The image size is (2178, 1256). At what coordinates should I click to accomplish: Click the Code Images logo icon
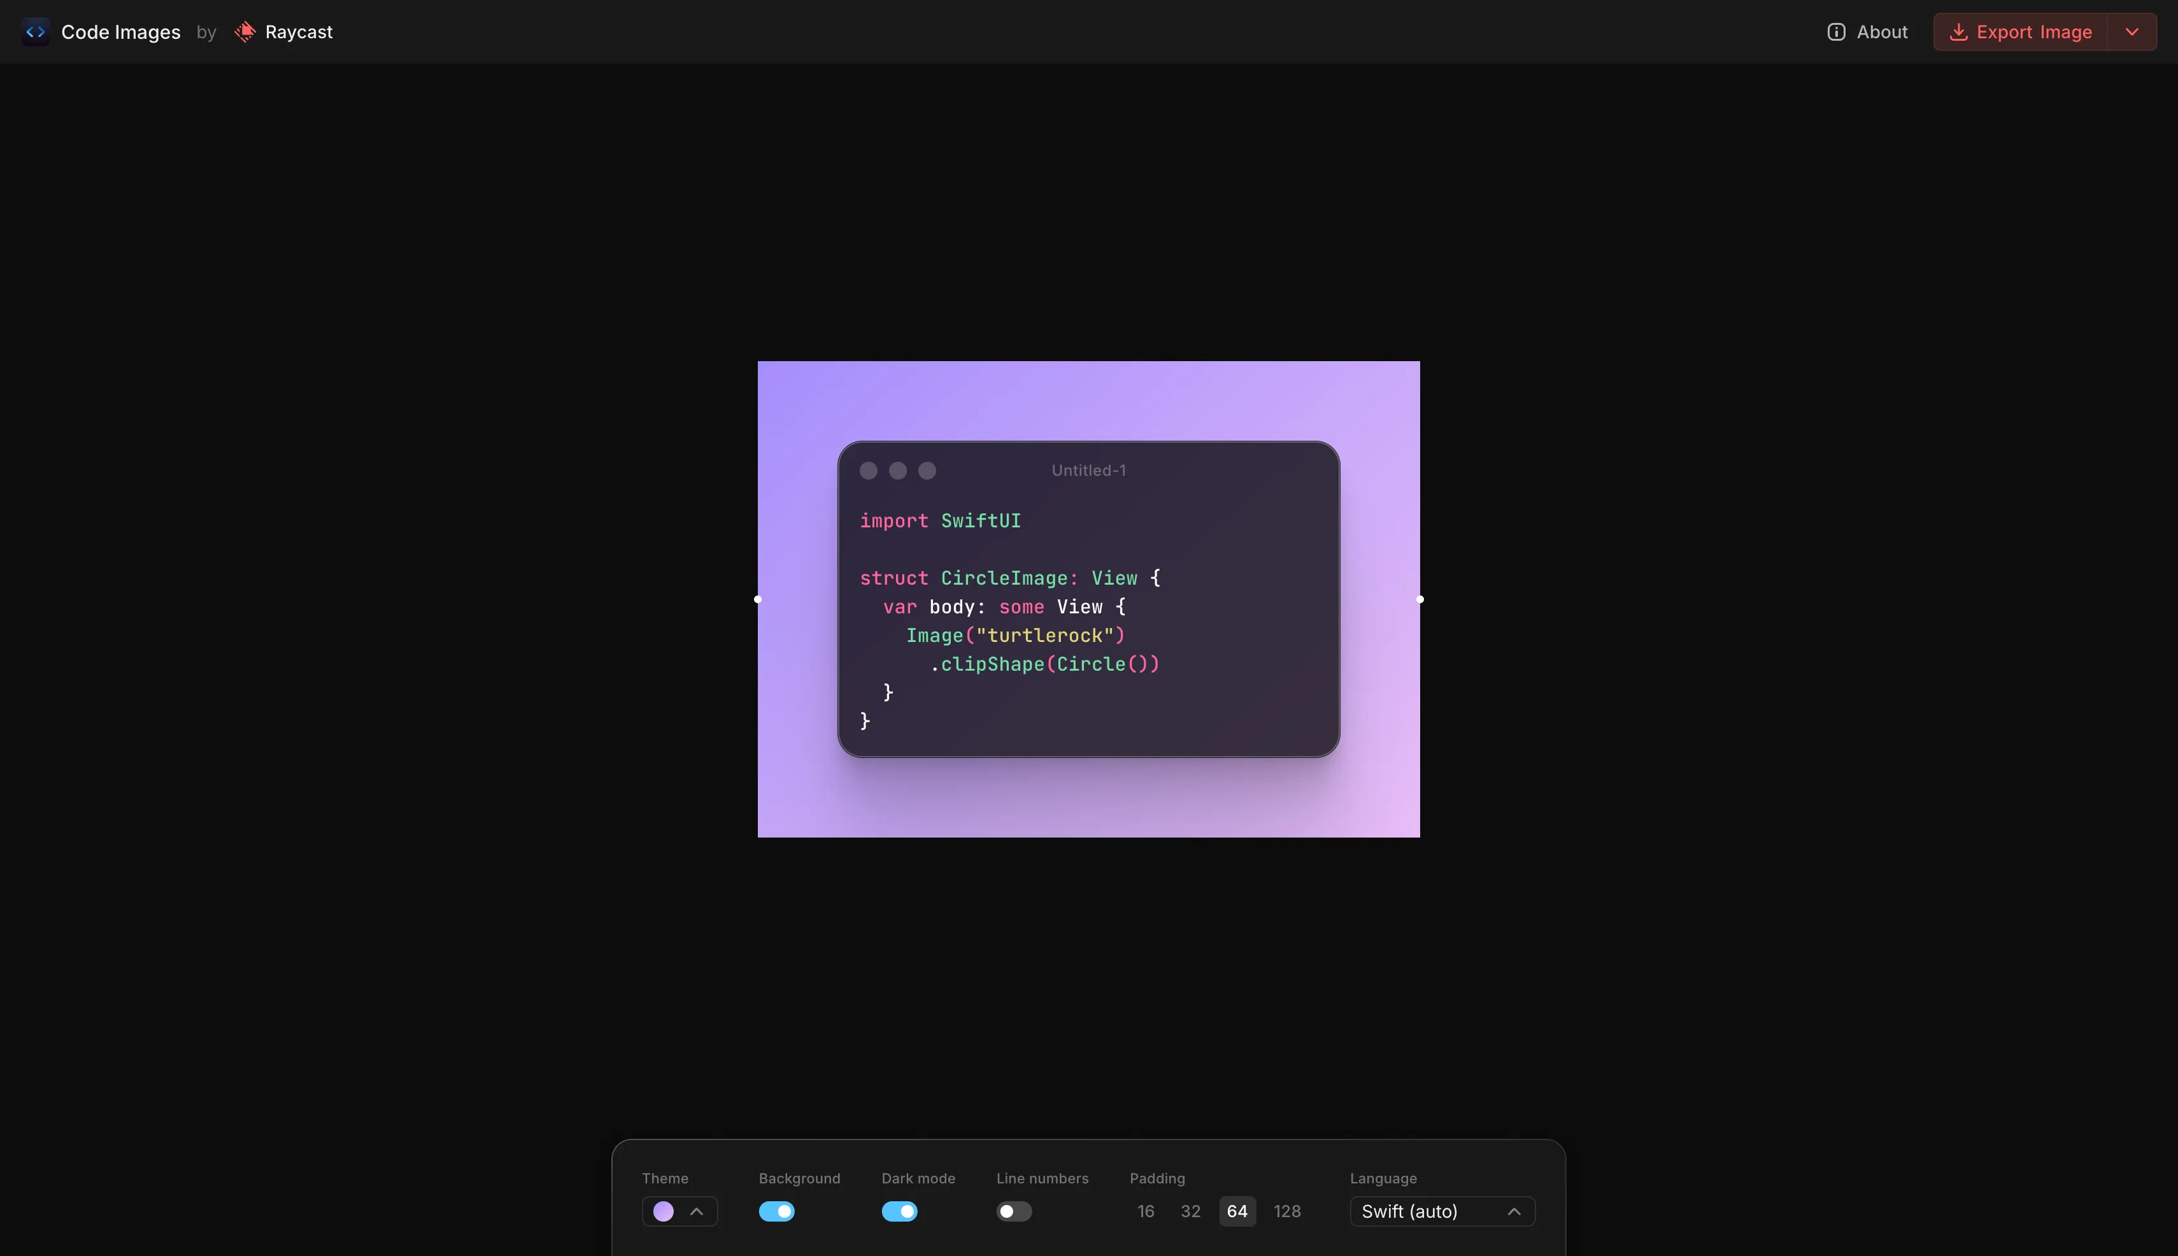(36, 32)
